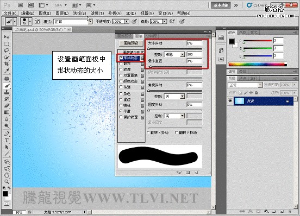The height and width of the screenshot is (216, 300).
Task: Open the 滤镜(T) menu
Action: point(97,13)
